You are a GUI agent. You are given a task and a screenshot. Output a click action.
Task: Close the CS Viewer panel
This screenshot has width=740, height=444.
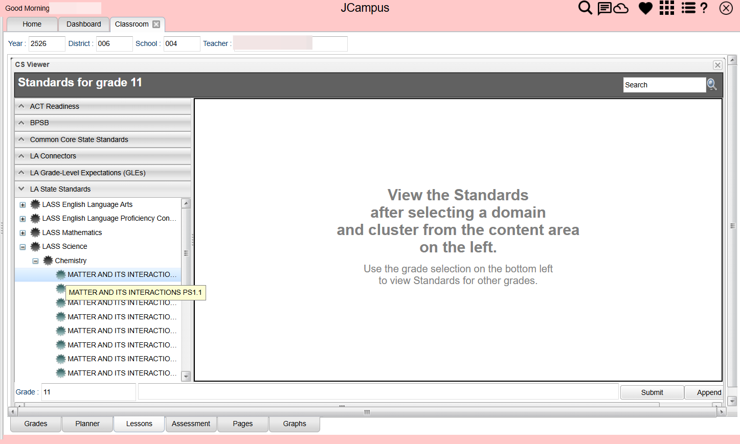[x=717, y=65]
